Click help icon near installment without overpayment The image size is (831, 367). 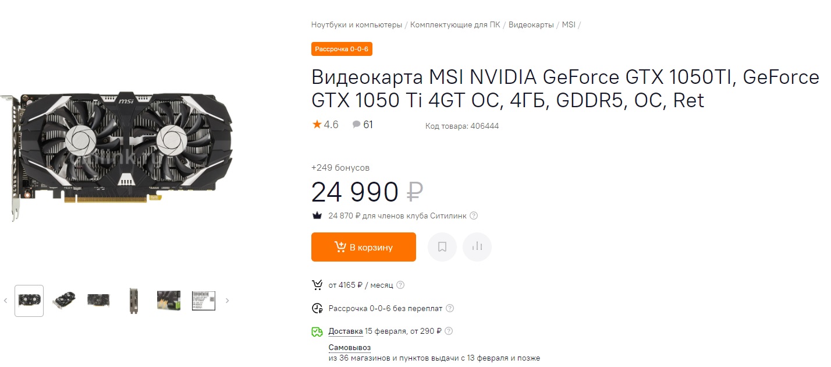click(x=449, y=308)
